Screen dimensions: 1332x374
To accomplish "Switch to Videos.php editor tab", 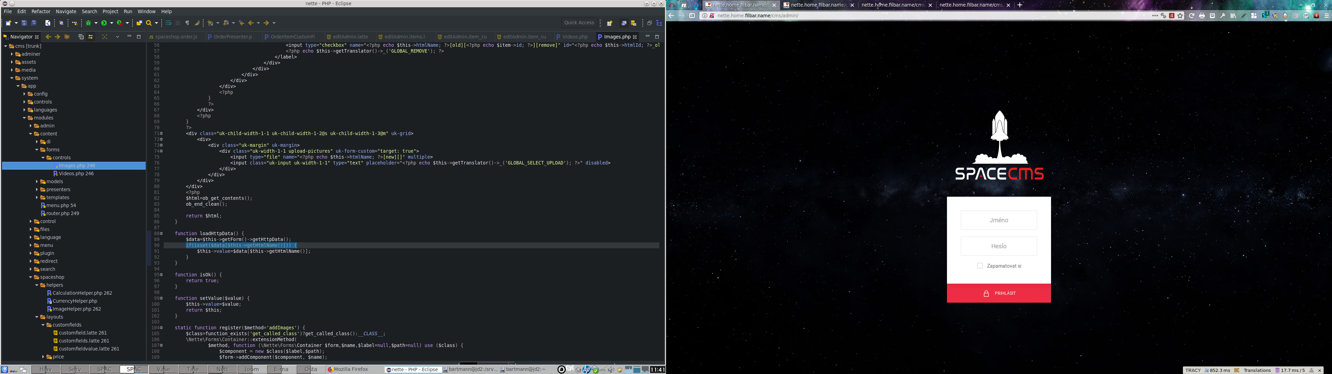I will tap(574, 37).
